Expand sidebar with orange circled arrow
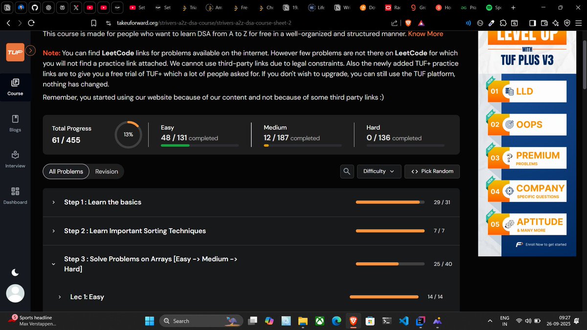Screen dimensions: 587x330 pyautogui.click(x=30, y=50)
